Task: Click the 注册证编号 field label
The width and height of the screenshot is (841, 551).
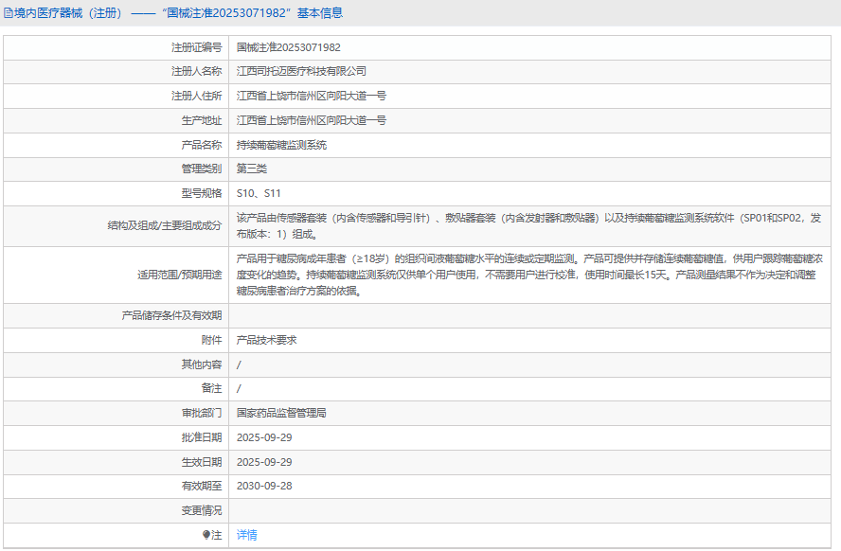Action: click(x=196, y=47)
